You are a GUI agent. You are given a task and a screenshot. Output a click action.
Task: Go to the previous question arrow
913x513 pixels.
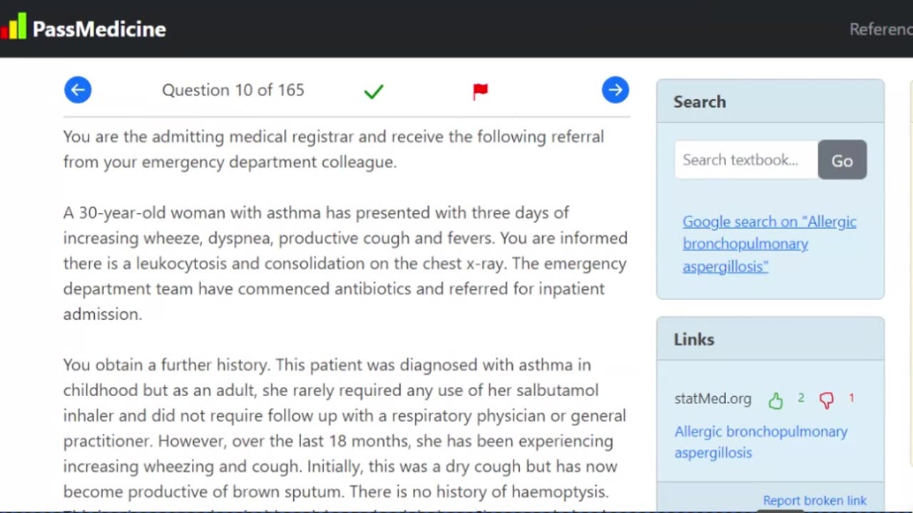click(78, 90)
